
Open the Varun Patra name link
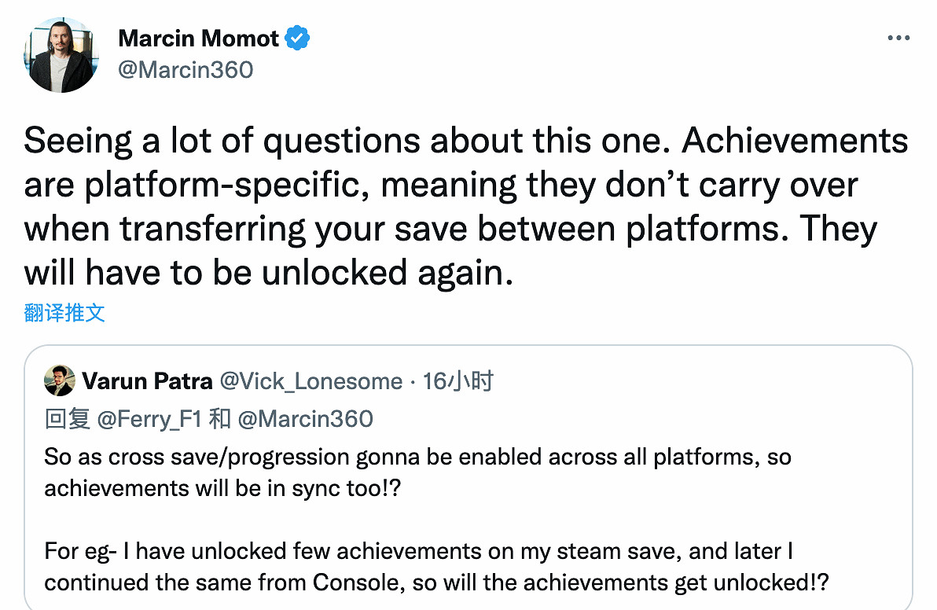click(147, 381)
